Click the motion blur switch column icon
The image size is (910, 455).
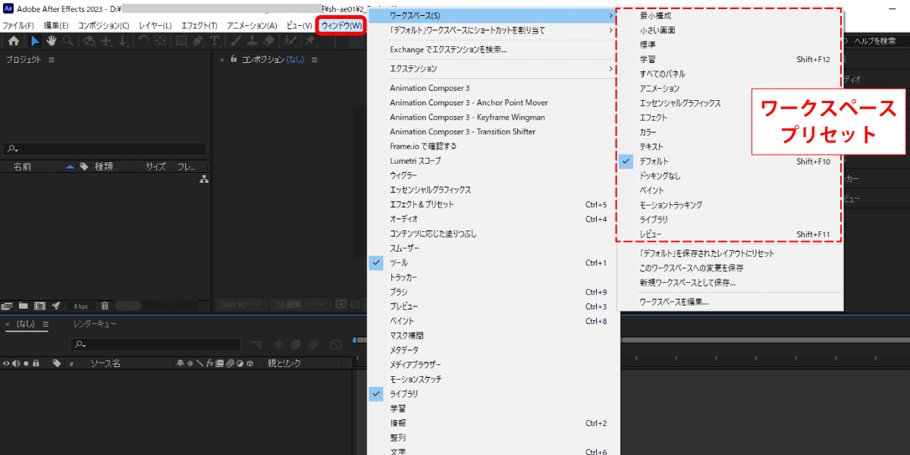pyautogui.click(x=230, y=363)
